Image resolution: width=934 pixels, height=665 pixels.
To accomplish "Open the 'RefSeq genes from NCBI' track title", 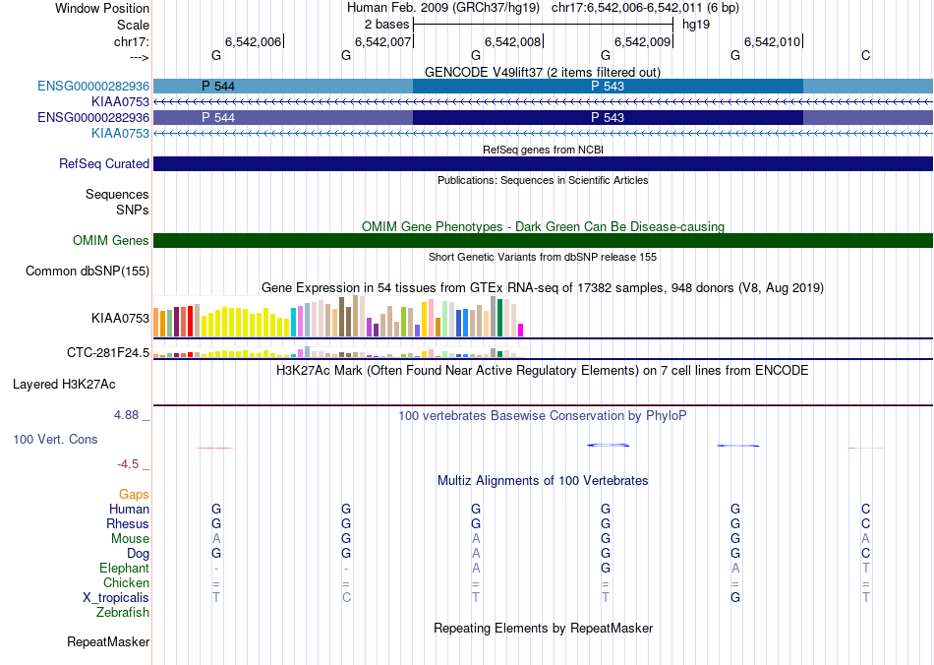I will click(543, 150).
